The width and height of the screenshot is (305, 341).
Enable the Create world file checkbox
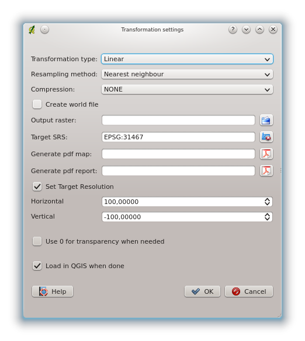point(37,104)
